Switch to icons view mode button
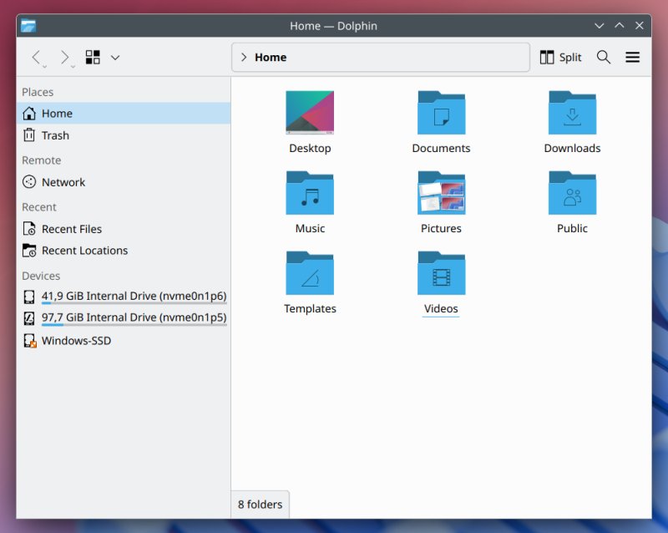 (93, 58)
